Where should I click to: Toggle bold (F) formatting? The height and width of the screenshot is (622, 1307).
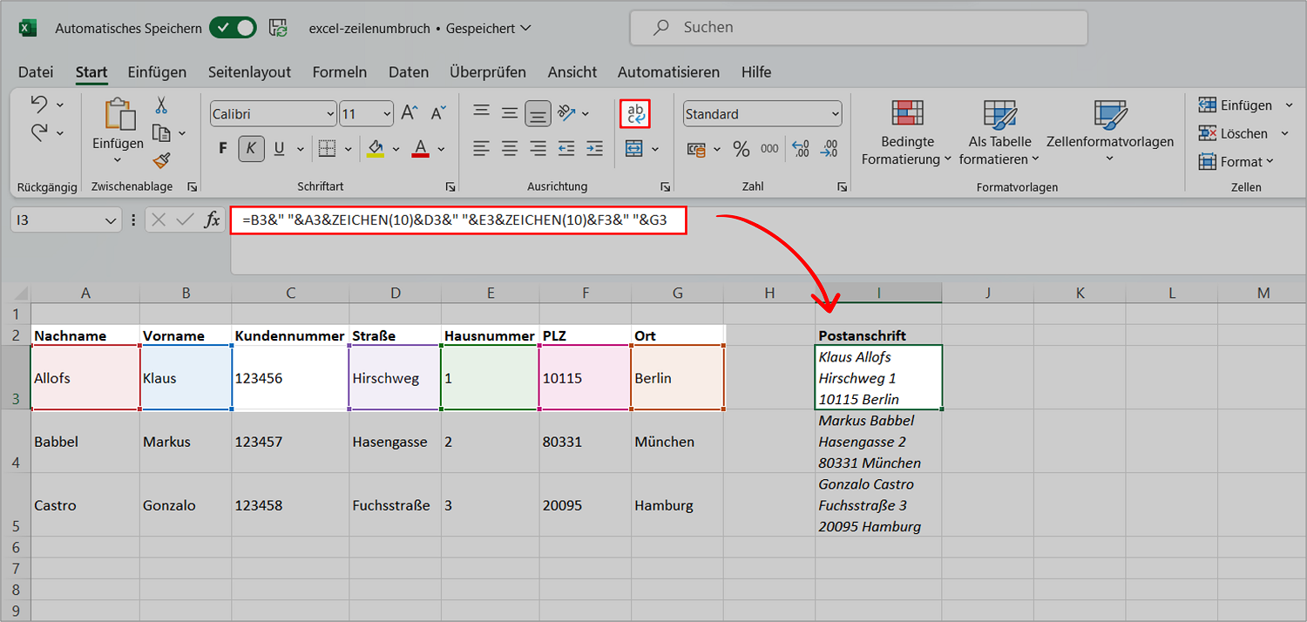pos(223,149)
